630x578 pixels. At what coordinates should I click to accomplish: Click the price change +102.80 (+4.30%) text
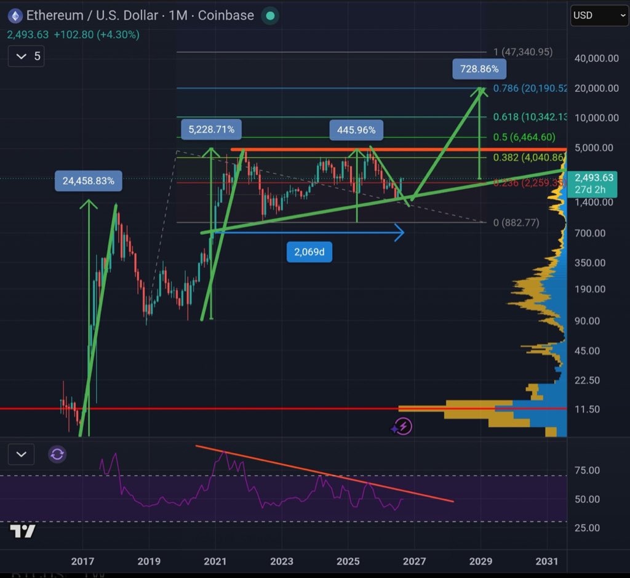[97, 34]
